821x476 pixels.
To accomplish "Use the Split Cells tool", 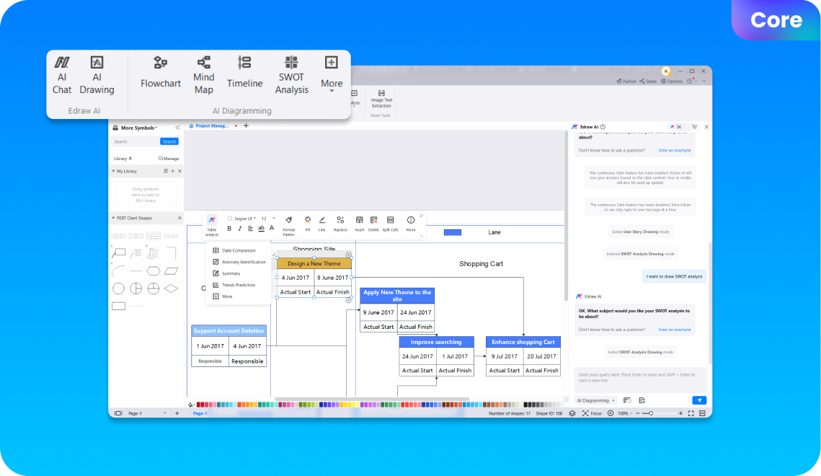I will coord(390,224).
